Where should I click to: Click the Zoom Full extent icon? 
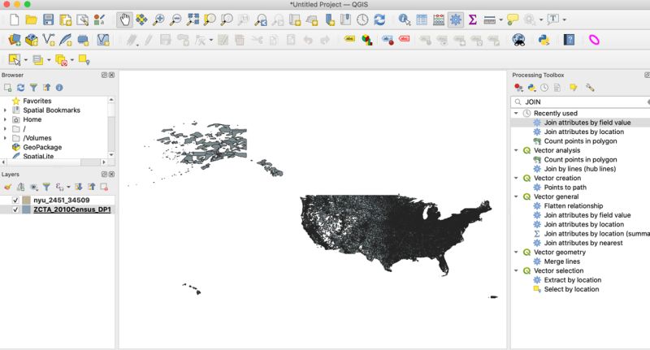click(x=193, y=19)
